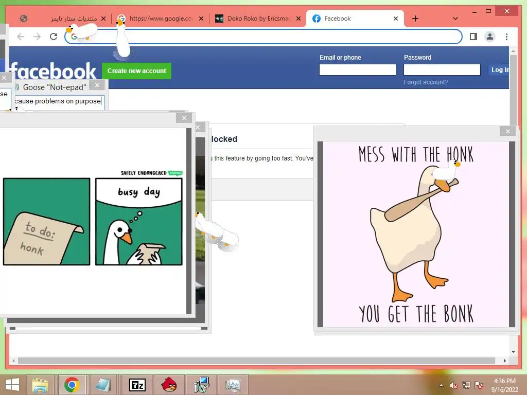Close the Doko Roko tab
Image resolution: width=527 pixels, height=395 pixels.
tap(298, 19)
